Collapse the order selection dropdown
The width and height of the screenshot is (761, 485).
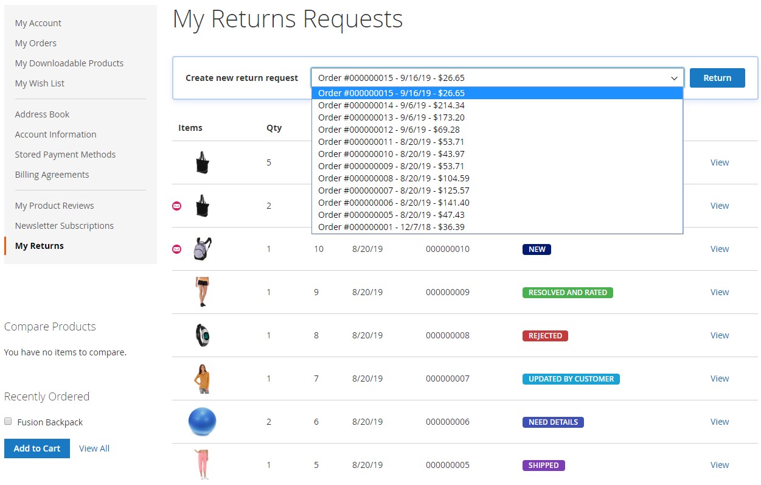(x=674, y=78)
